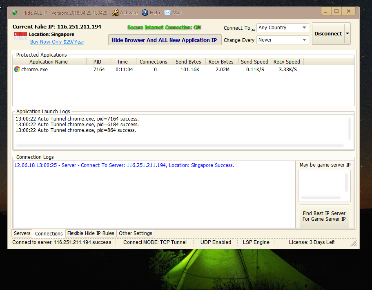Sort by the Send Speed column header
This screenshot has height=290, width=372.
point(254,62)
